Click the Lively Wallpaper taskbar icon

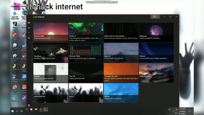click(45, 109)
